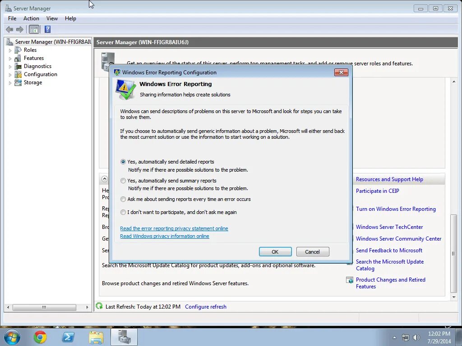The image size is (462, 346).
Task: Show hidden tray icons arrow
Action: click(394, 337)
